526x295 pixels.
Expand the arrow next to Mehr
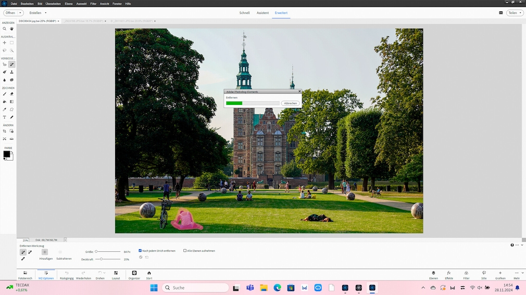click(x=522, y=273)
